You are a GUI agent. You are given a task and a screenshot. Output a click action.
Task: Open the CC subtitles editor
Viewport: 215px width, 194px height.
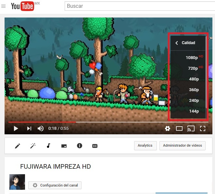[x=95, y=146]
